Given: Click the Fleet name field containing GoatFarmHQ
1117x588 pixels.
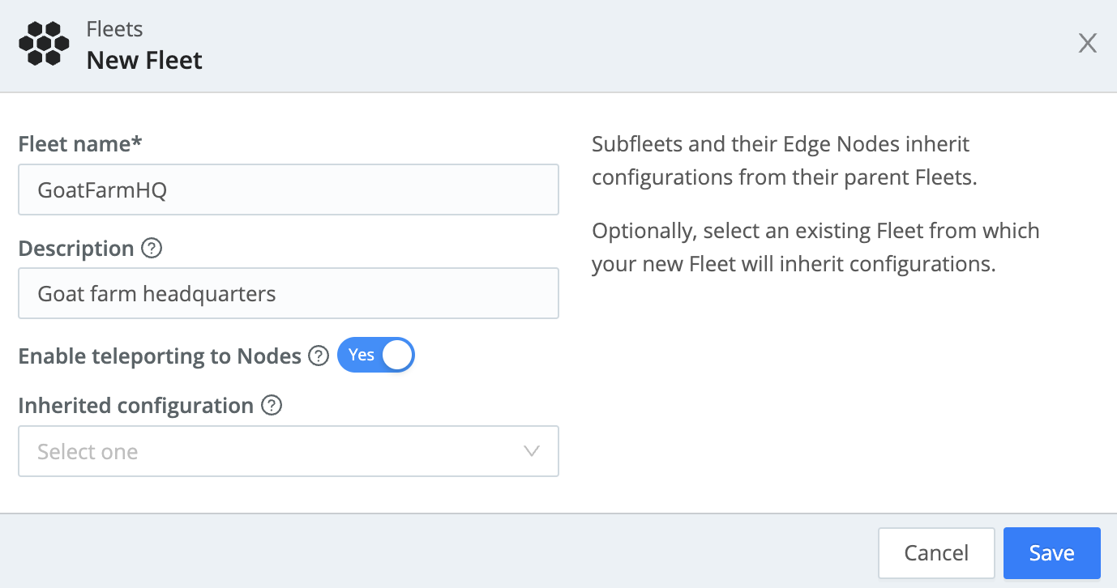Looking at the screenshot, I should tap(289, 190).
